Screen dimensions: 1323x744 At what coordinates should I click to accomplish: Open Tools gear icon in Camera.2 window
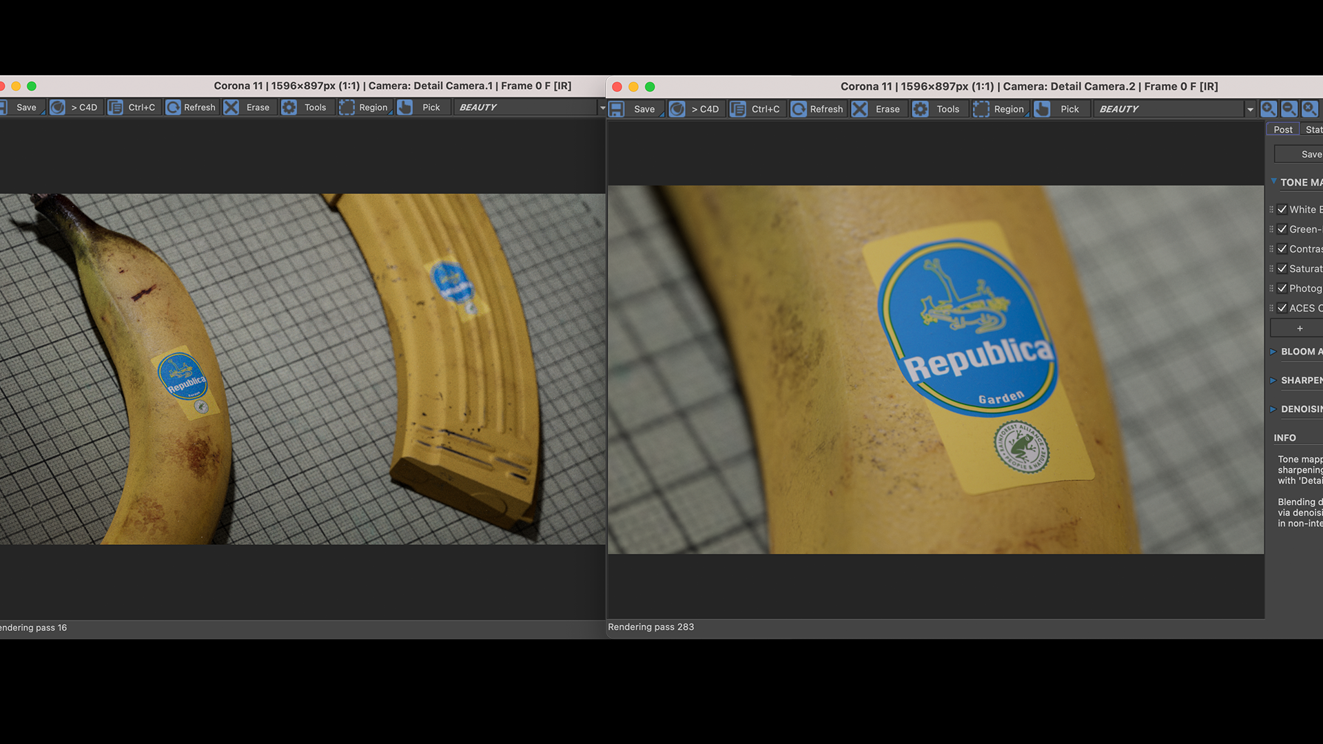[x=920, y=109]
